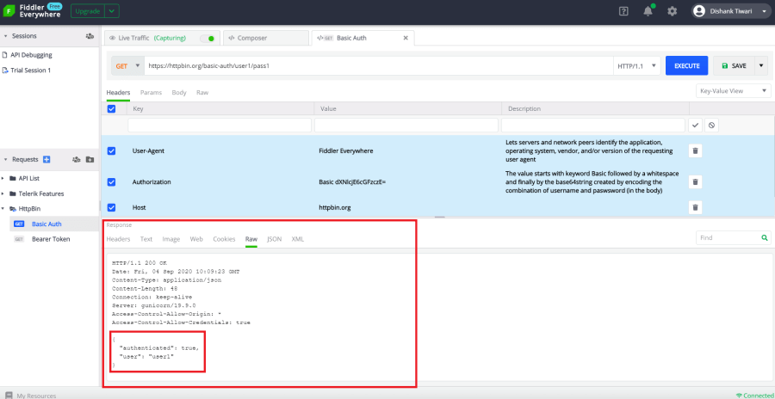The width and height of the screenshot is (775, 399).
Task: Switch to the Composer tab
Action: point(266,38)
